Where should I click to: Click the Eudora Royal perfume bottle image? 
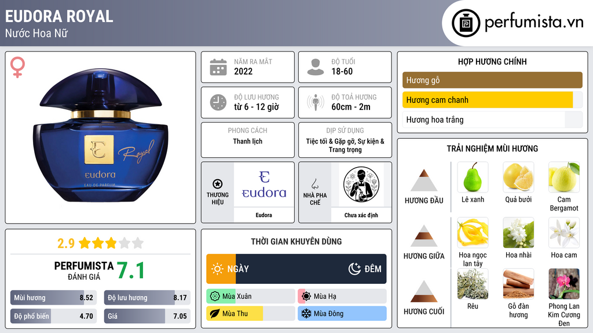click(101, 135)
